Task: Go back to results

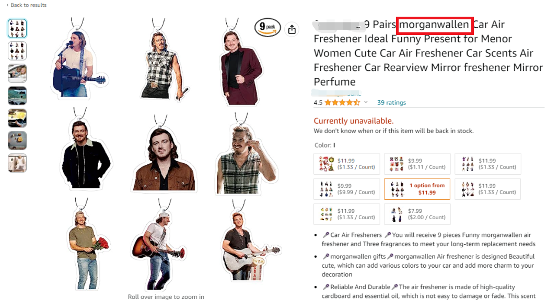Action: [28, 5]
